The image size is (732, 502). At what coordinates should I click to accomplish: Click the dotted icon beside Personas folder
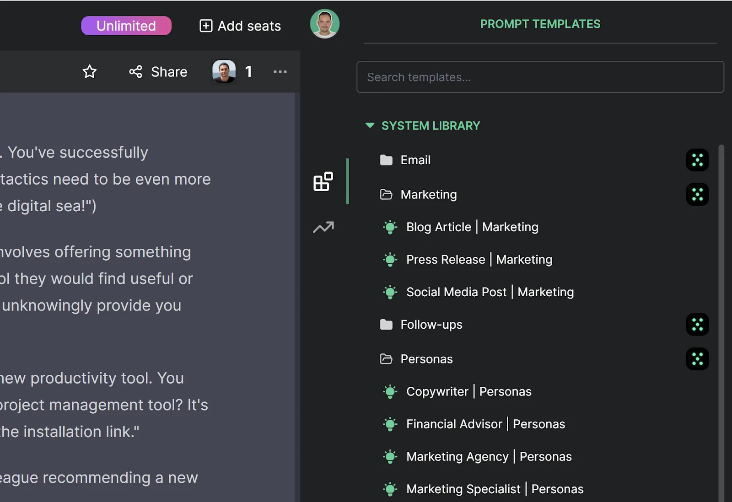click(x=697, y=359)
